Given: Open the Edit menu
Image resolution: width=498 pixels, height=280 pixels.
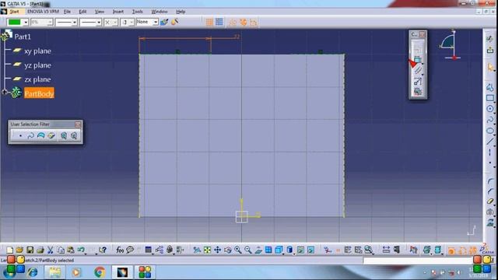Looking at the screenshot, I should point(82,12).
